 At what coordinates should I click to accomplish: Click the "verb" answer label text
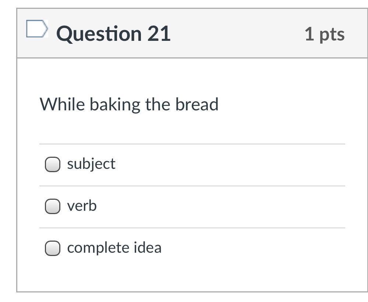click(82, 206)
